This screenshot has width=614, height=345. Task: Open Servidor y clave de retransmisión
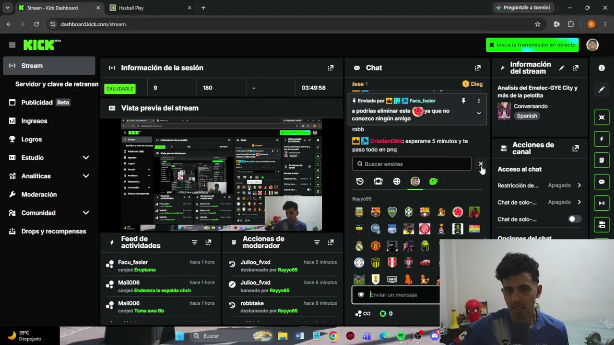[57, 84]
